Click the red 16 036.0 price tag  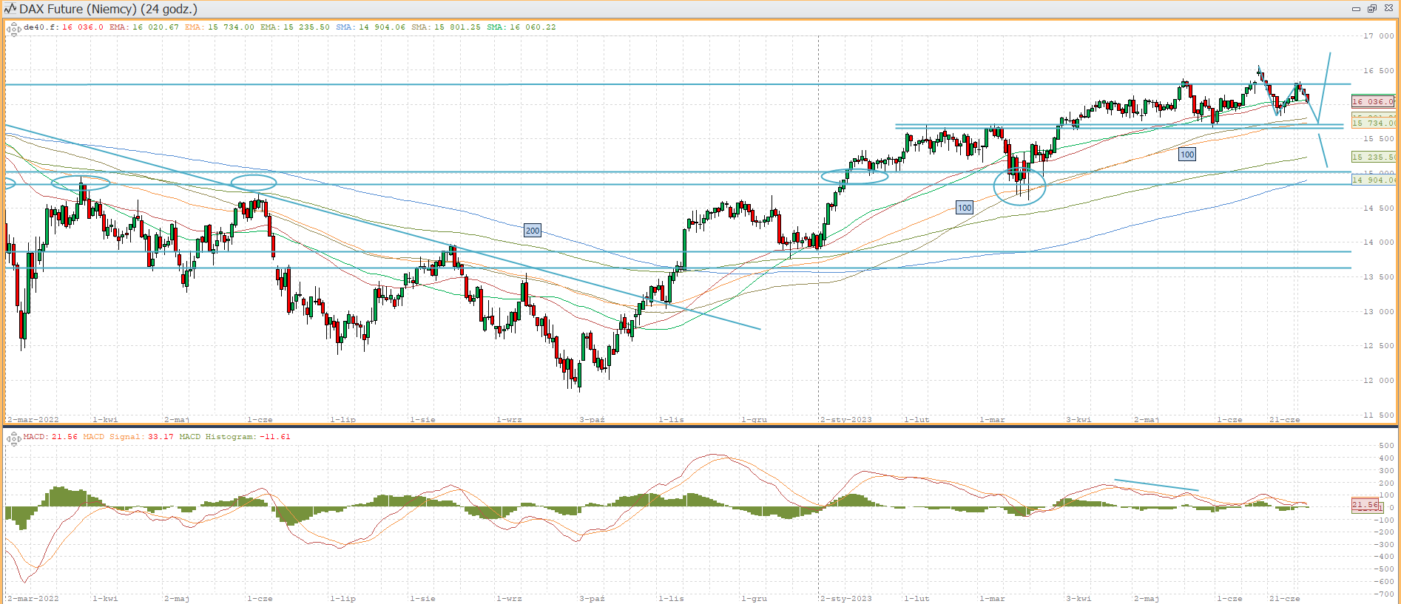pyautogui.click(x=1373, y=101)
